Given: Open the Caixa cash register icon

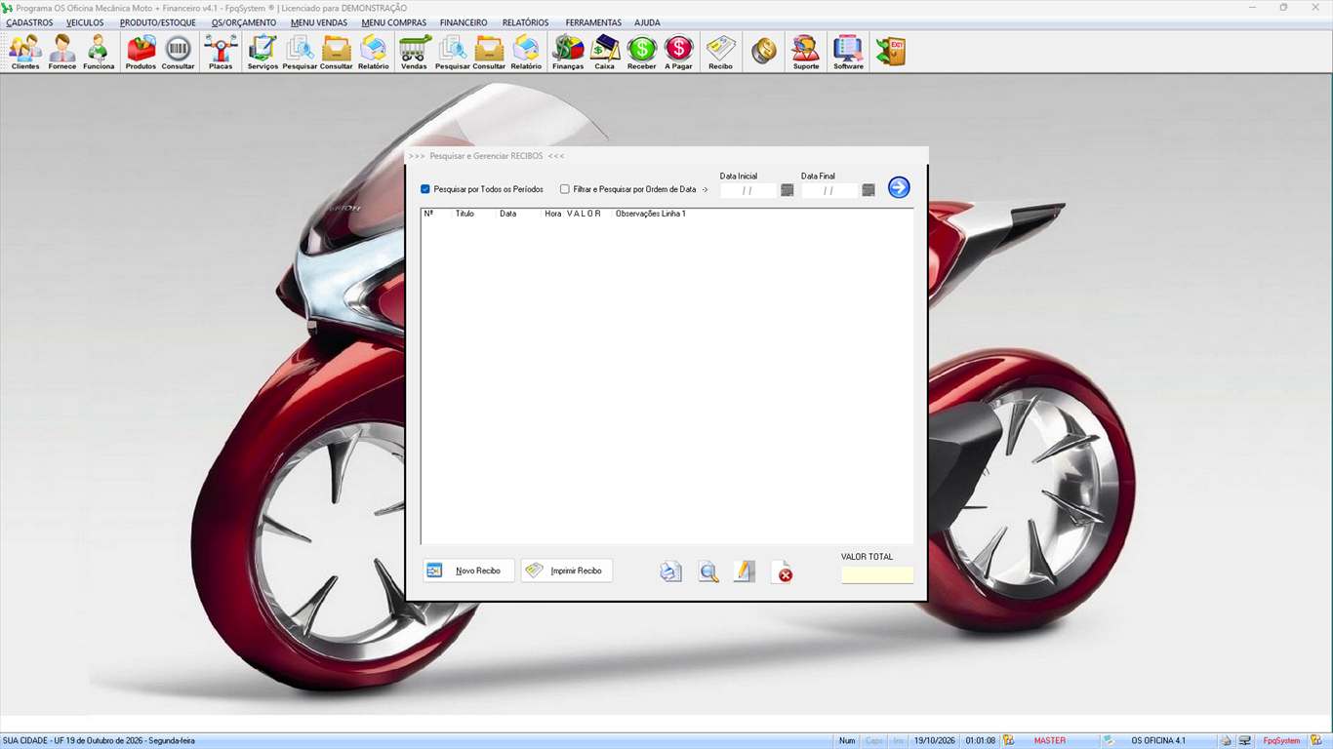Looking at the screenshot, I should (x=605, y=53).
